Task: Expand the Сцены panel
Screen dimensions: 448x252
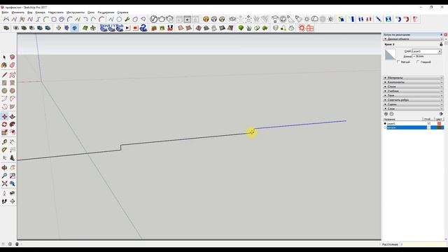Action: point(413,104)
